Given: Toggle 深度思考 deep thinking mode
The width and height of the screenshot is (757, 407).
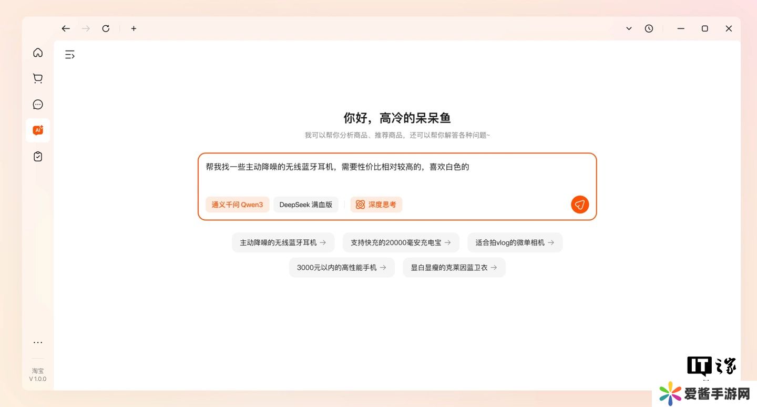Looking at the screenshot, I should tap(376, 205).
